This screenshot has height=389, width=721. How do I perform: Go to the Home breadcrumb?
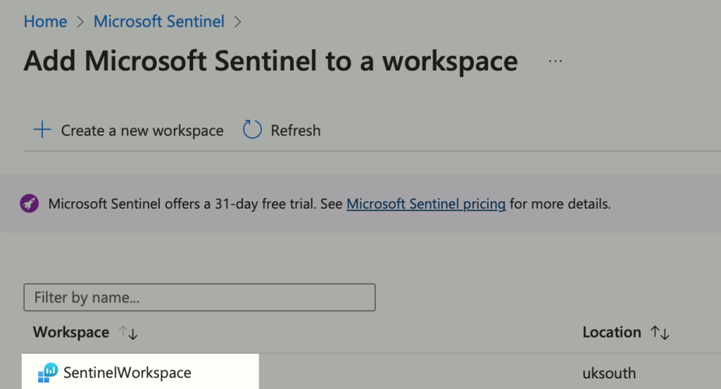pos(45,22)
